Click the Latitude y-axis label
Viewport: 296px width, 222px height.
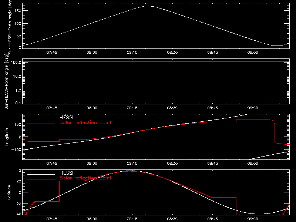pyautogui.click(x=9, y=192)
